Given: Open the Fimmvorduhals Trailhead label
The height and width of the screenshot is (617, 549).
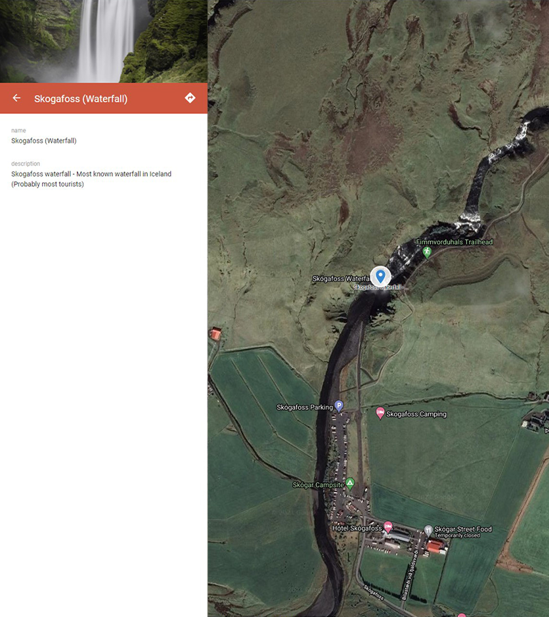Looking at the screenshot, I should pyautogui.click(x=455, y=242).
